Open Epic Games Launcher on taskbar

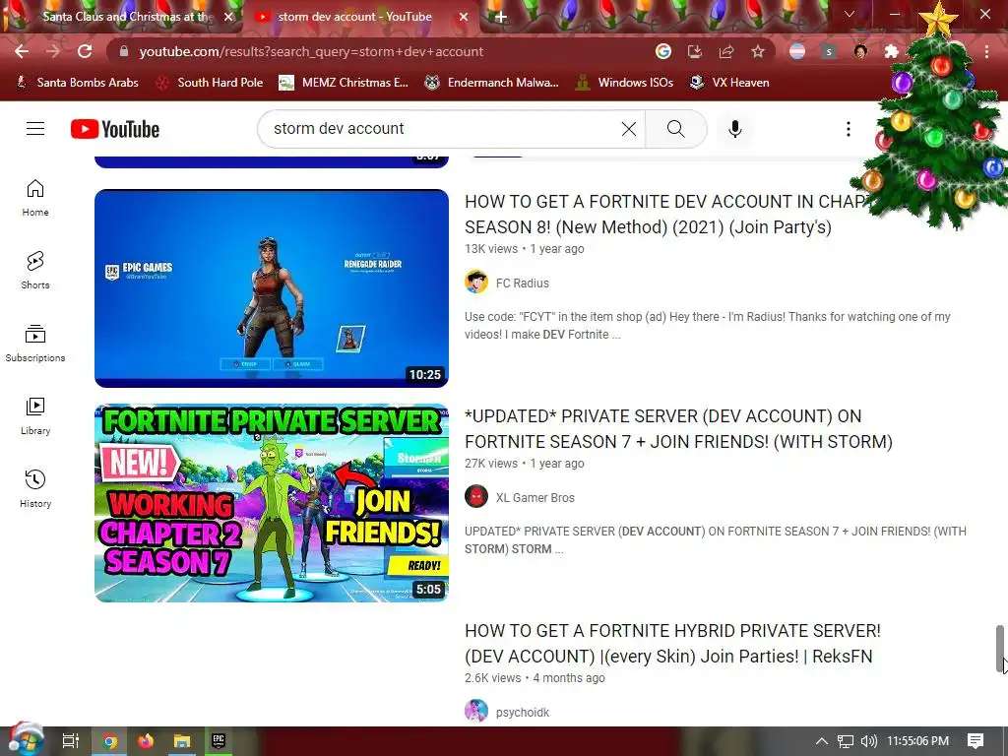pyautogui.click(x=219, y=741)
